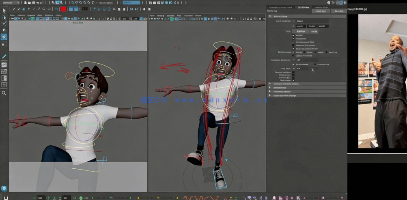Open the menu set dropdown at top-left
The width and height of the screenshot is (407, 200).
pyautogui.click(x=11, y=3)
